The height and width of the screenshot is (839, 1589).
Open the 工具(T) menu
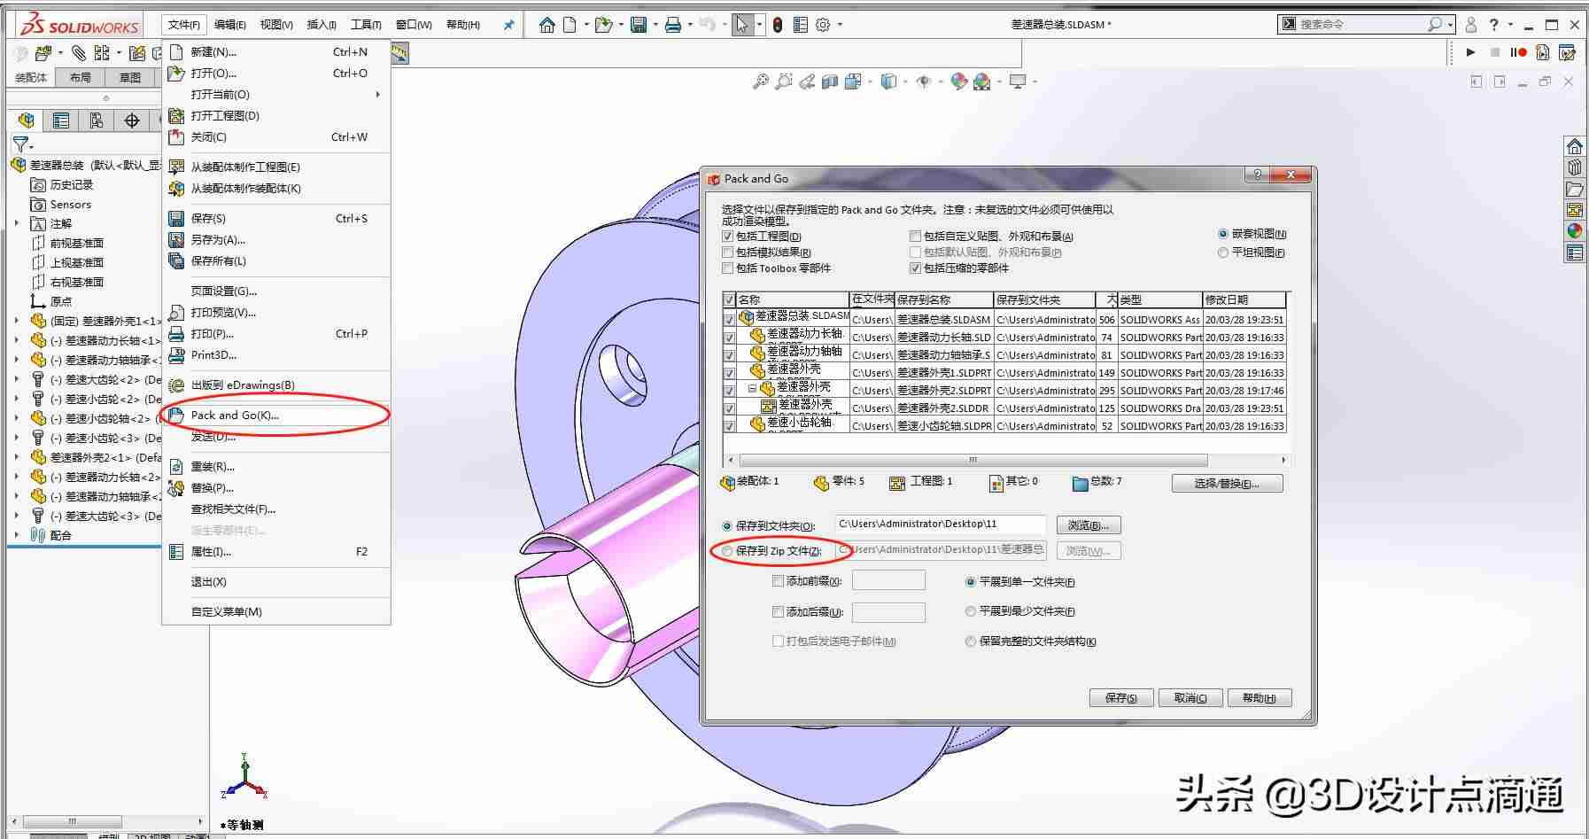click(x=366, y=25)
